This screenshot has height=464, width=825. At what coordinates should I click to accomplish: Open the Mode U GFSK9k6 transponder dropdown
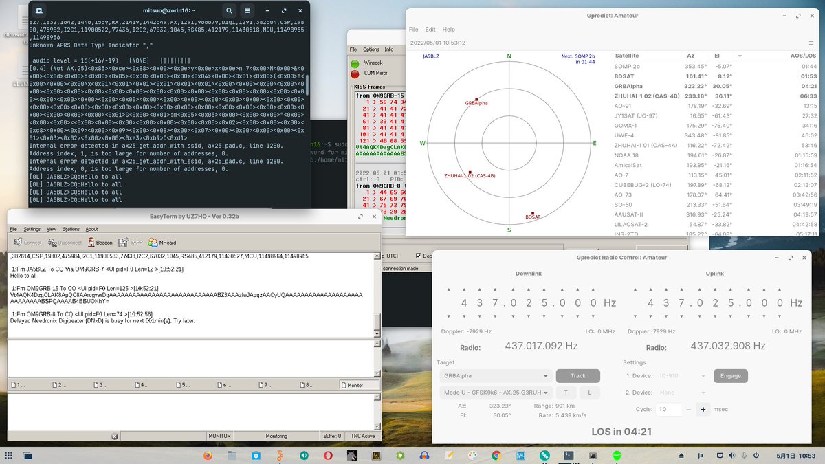(496, 393)
